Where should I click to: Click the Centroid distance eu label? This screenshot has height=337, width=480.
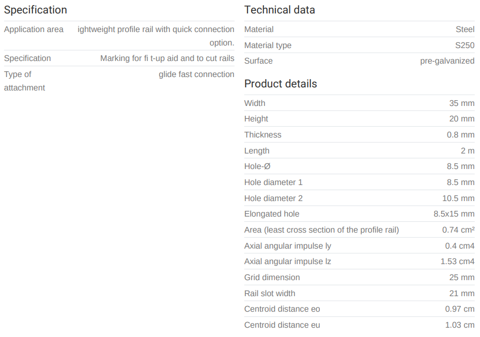point(282,325)
